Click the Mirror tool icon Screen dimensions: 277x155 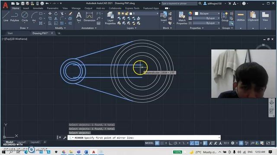point(56,19)
